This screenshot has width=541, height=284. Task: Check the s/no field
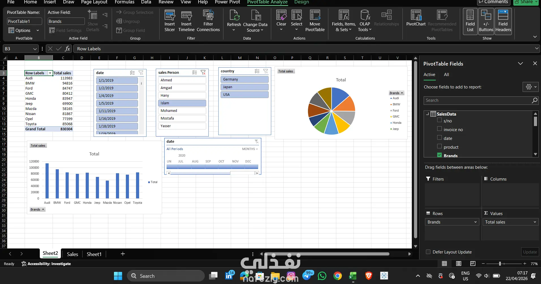pyautogui.click(x=439, y=120)
